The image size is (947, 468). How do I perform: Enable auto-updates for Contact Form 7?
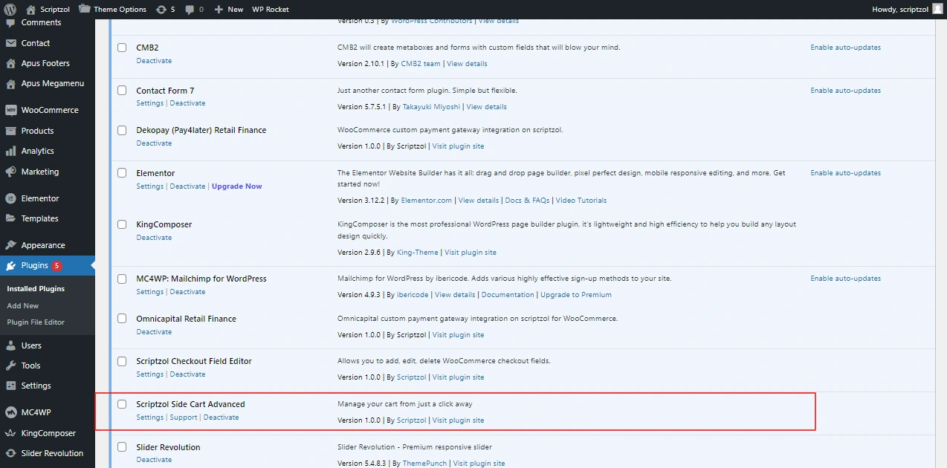(x=846, y=91)
